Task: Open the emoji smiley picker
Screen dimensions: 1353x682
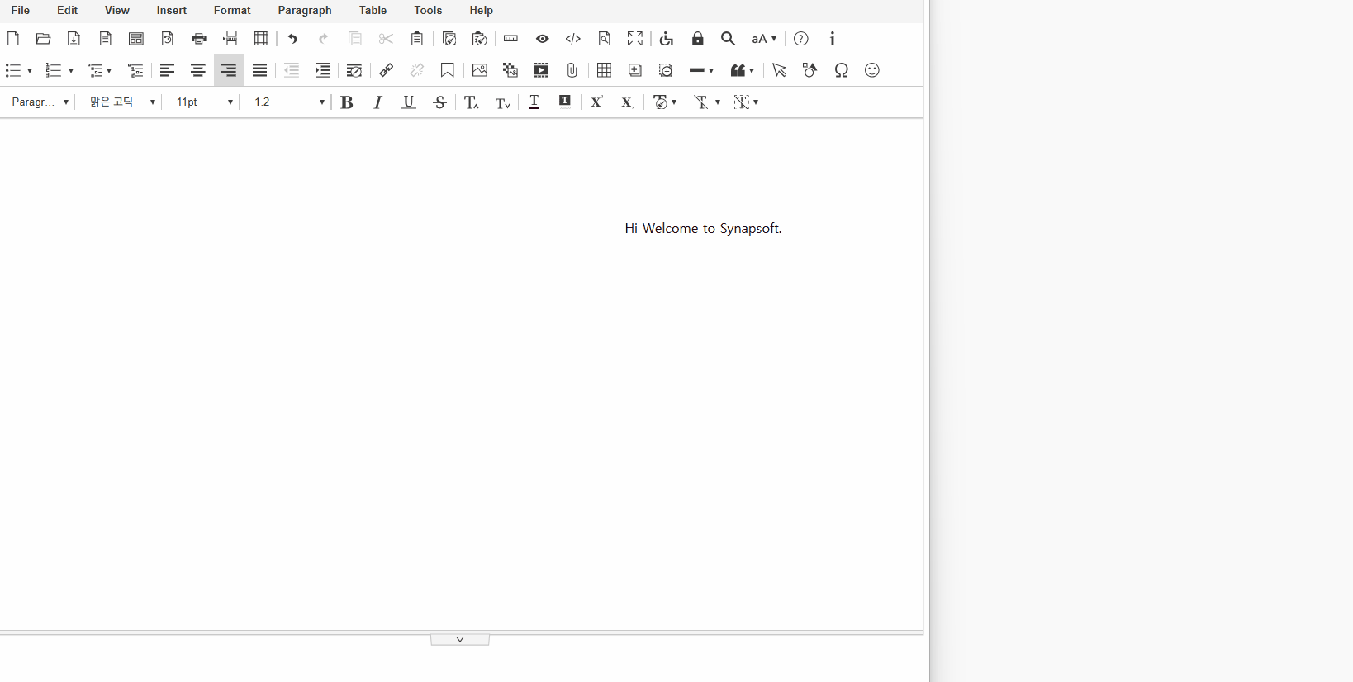Action: 872,70
